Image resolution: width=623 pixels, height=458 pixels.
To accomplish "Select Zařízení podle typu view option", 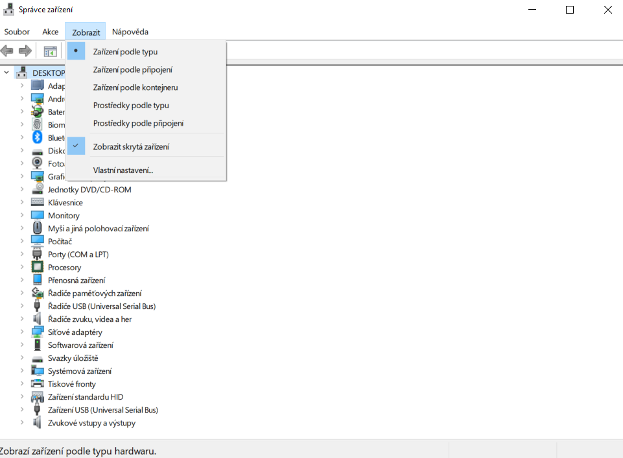I will (147, 52).
